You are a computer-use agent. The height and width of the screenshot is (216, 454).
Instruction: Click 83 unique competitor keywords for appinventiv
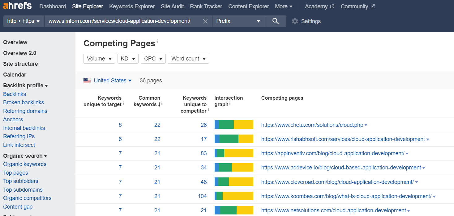[x=203, y=153]
